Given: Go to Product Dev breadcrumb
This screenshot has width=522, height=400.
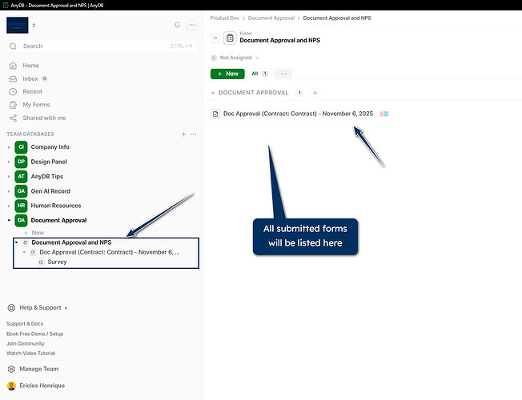Looking at the screenshot, I should (x=225, y=18).
